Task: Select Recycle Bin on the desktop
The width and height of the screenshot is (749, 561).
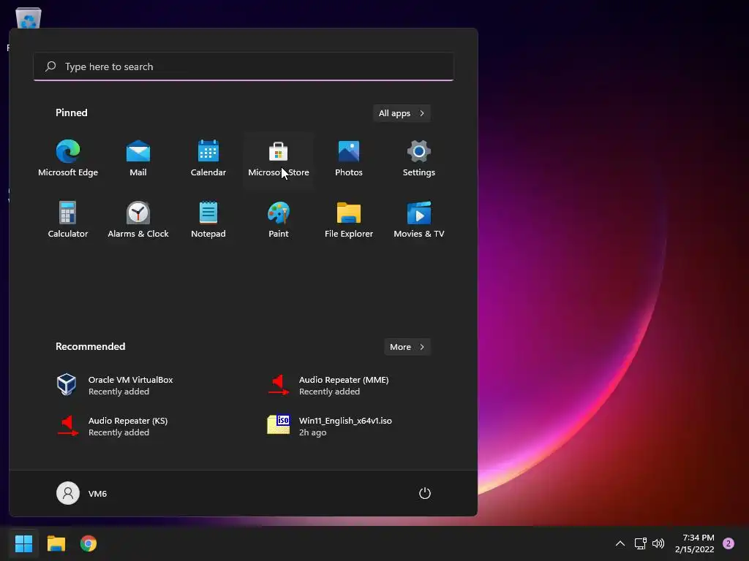Action: coord(29,19)
